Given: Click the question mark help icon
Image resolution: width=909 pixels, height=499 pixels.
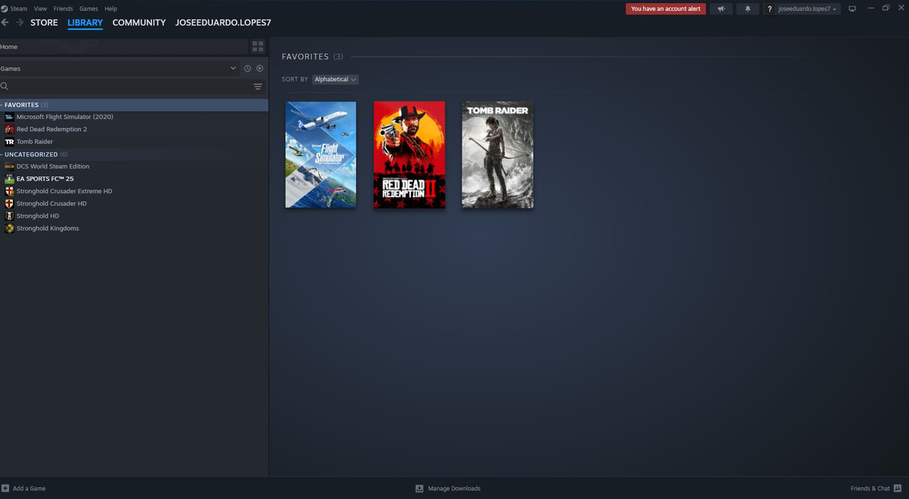Looking at the screenshot, I should (x=770, y=9).
